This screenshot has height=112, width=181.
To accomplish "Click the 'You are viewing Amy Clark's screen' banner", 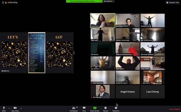I will [x=84, y=1].
